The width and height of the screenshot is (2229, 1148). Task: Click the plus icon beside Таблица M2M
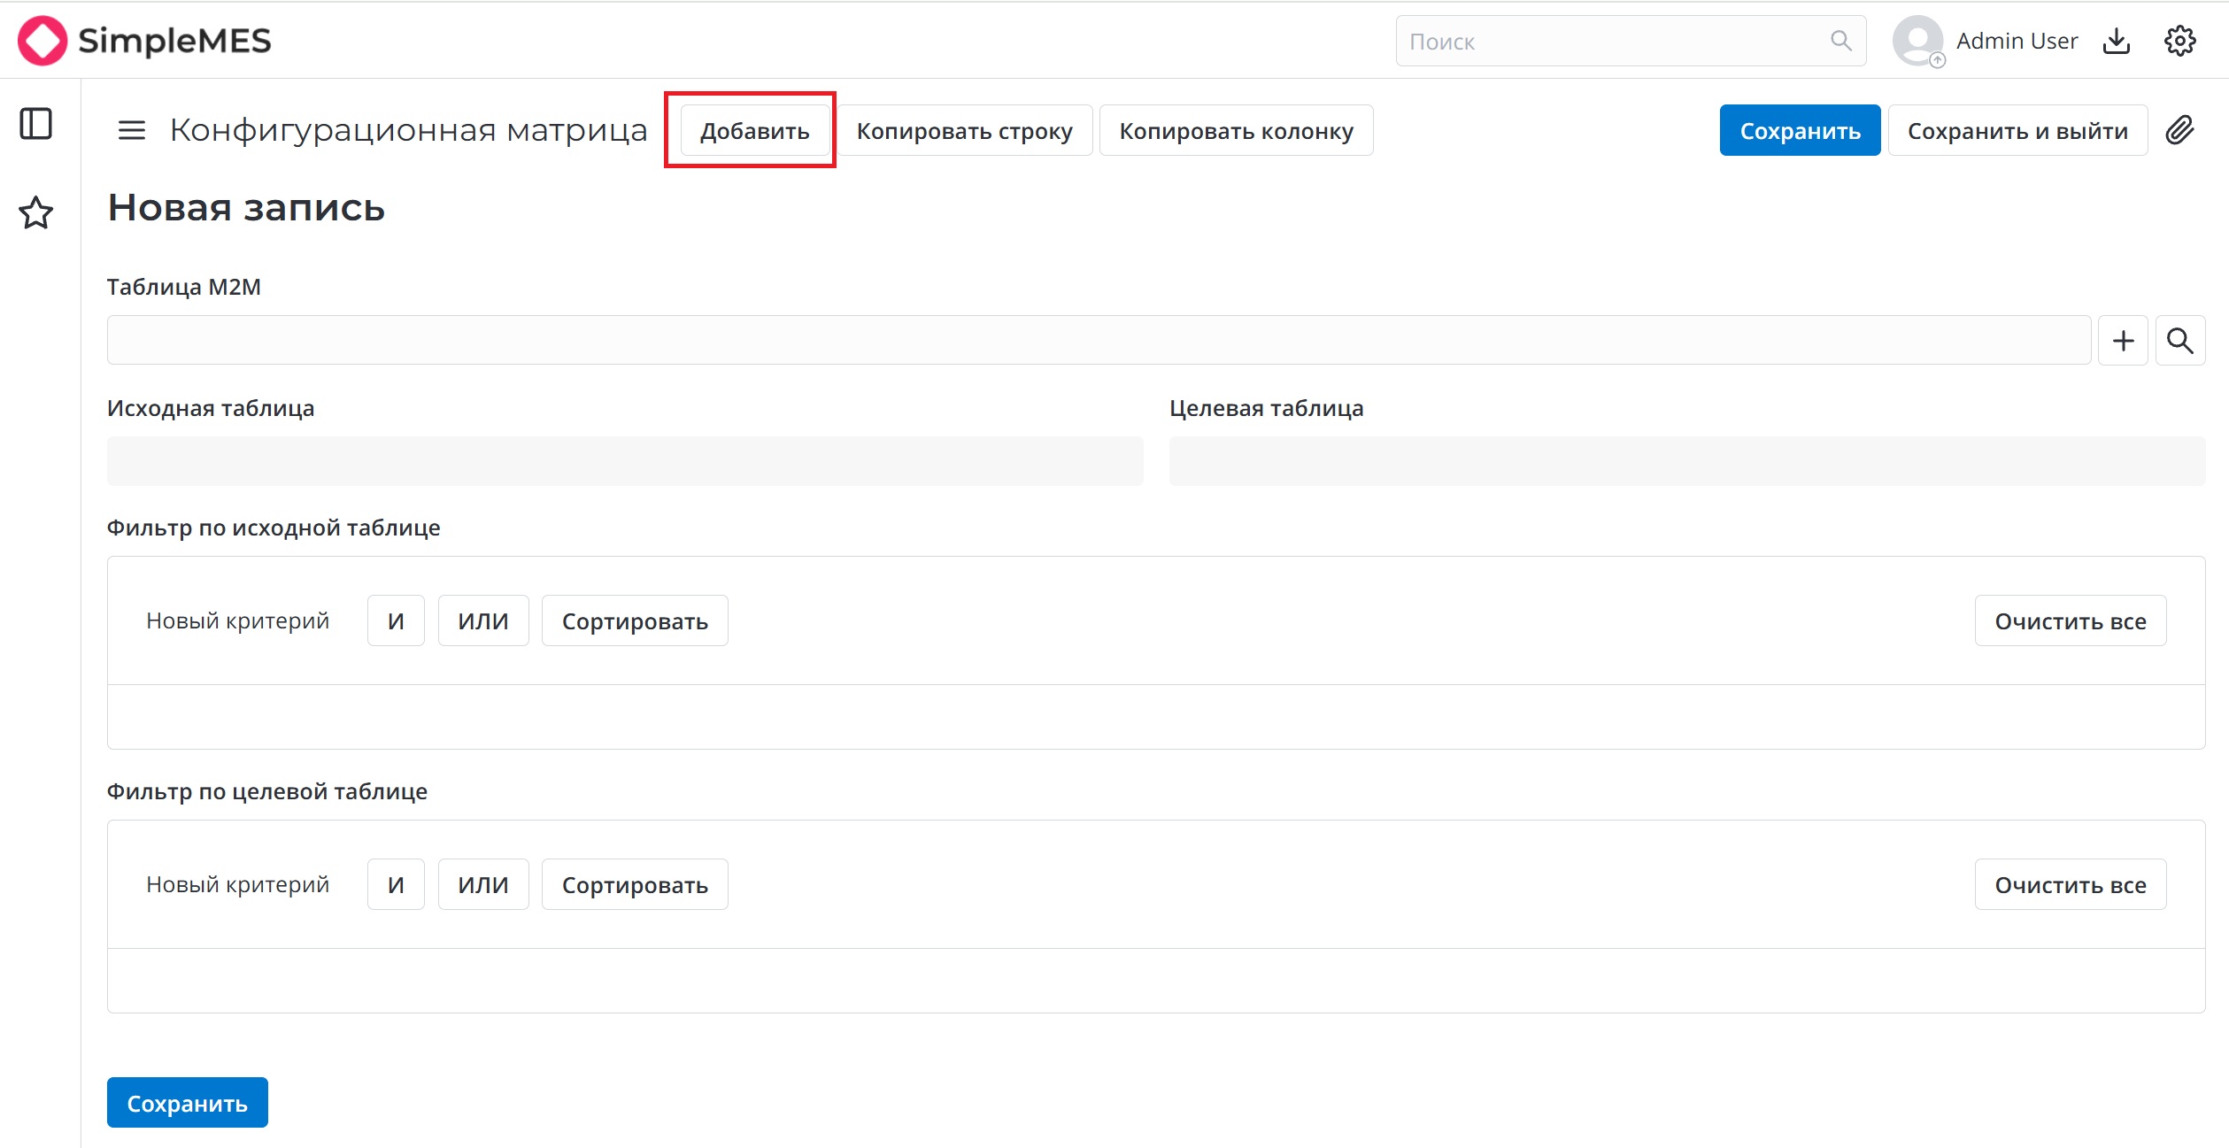point(2123,341)
